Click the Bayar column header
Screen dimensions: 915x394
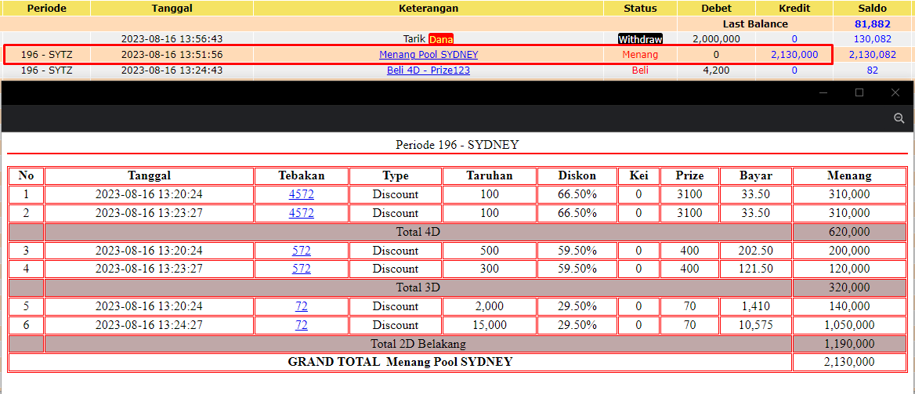tap(756, 175)
